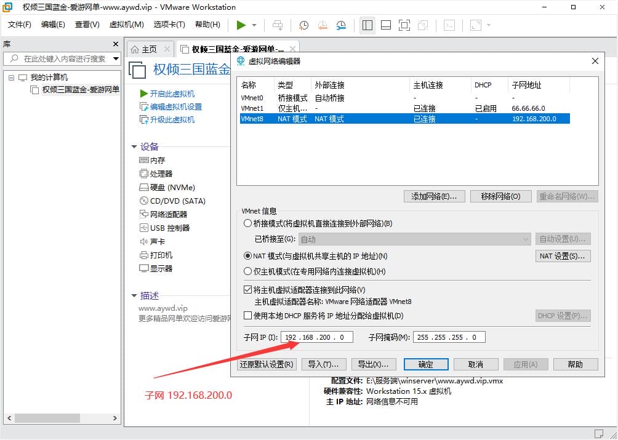Screen dimensions: 618x440
Task: Close the library panel with X icon
Action: pyautogui.click(x=116, y=44)
